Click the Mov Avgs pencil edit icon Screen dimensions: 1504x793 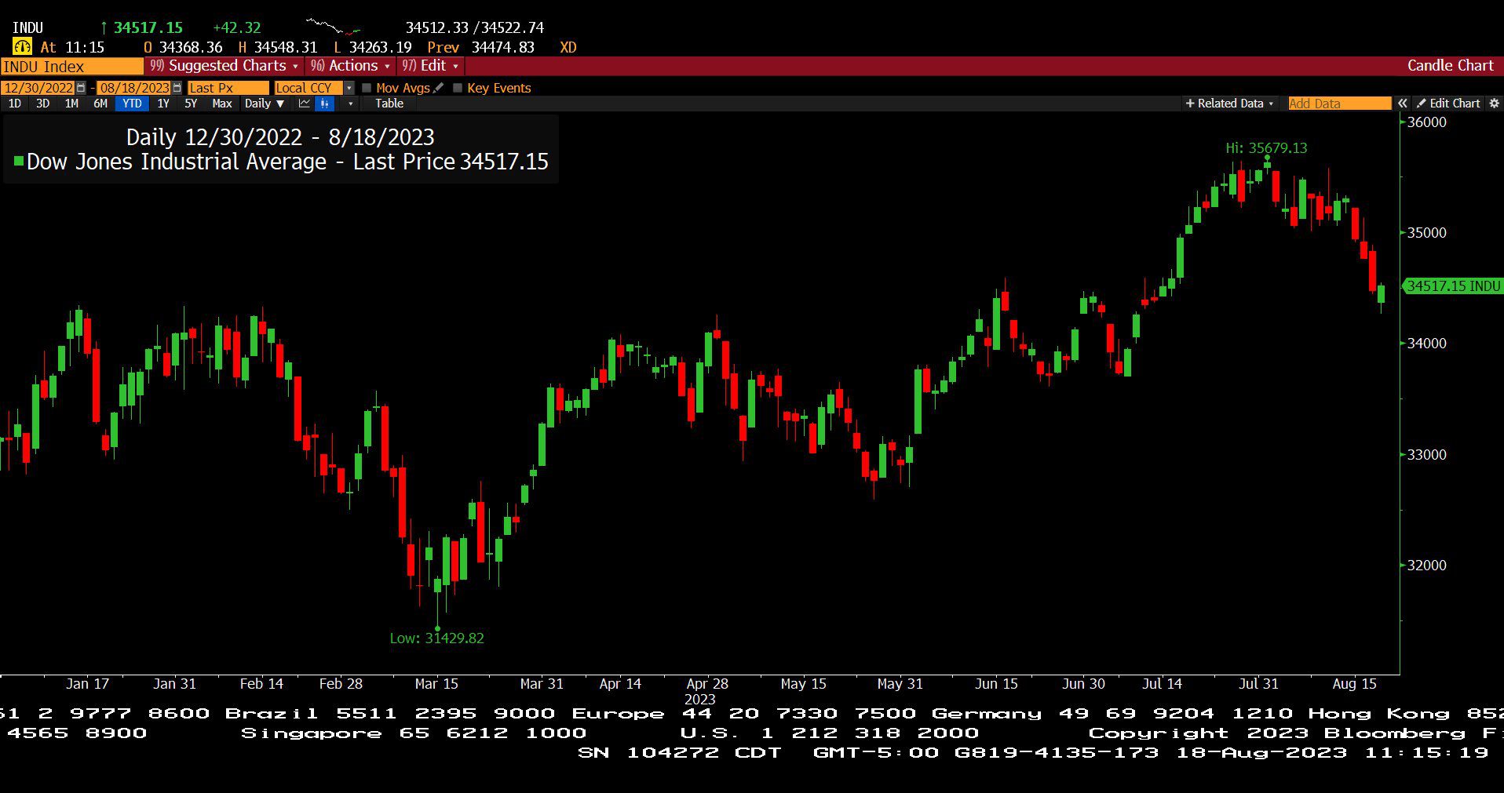point(439,88)
